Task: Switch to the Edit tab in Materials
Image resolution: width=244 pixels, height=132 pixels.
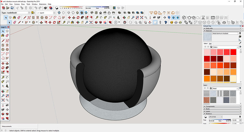Action: tap(210, 44)
